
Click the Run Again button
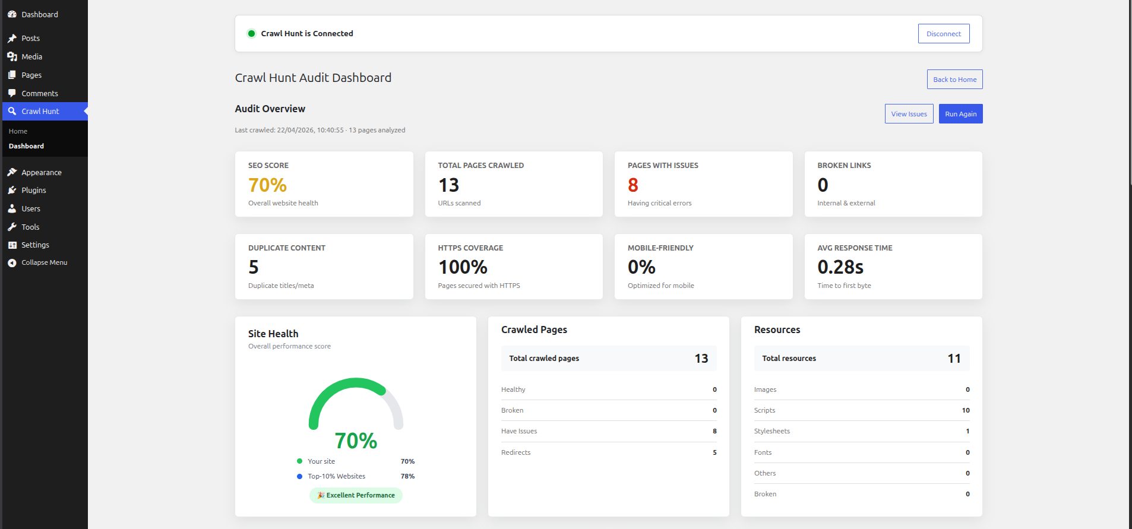[960, 114]
